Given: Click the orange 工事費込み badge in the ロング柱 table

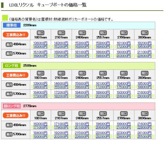Looking at the screenshot, I should 16,75.
